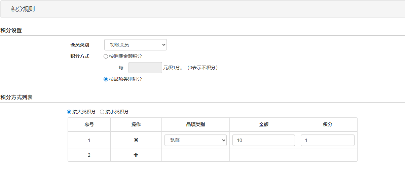The image size is (405, 189).
Task: Add a new row with the plus icon
Action: 136,155
